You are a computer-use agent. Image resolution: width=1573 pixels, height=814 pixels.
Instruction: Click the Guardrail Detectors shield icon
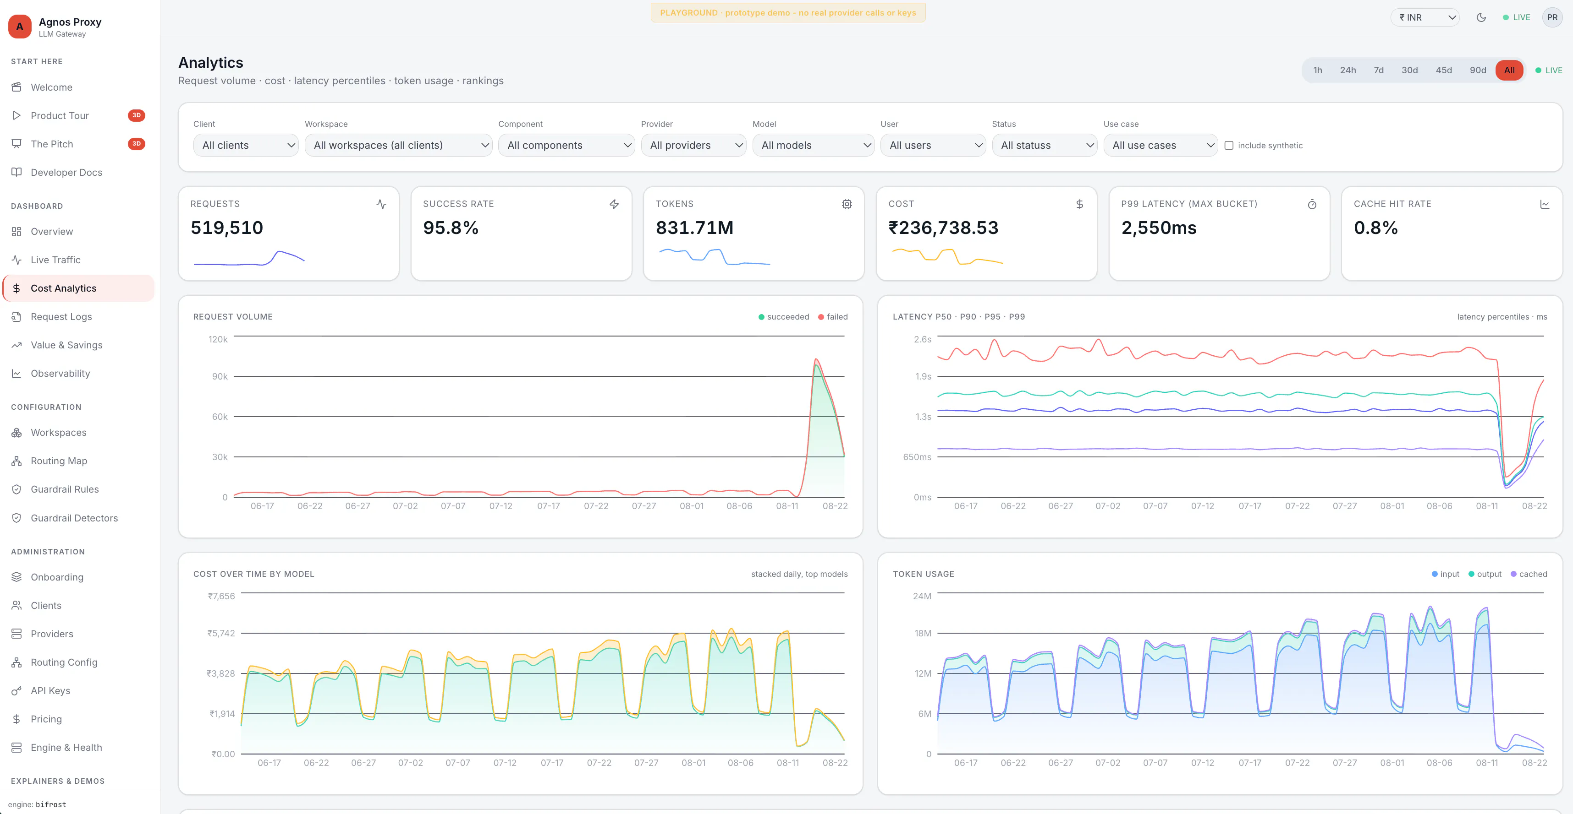tap(16, 518)
